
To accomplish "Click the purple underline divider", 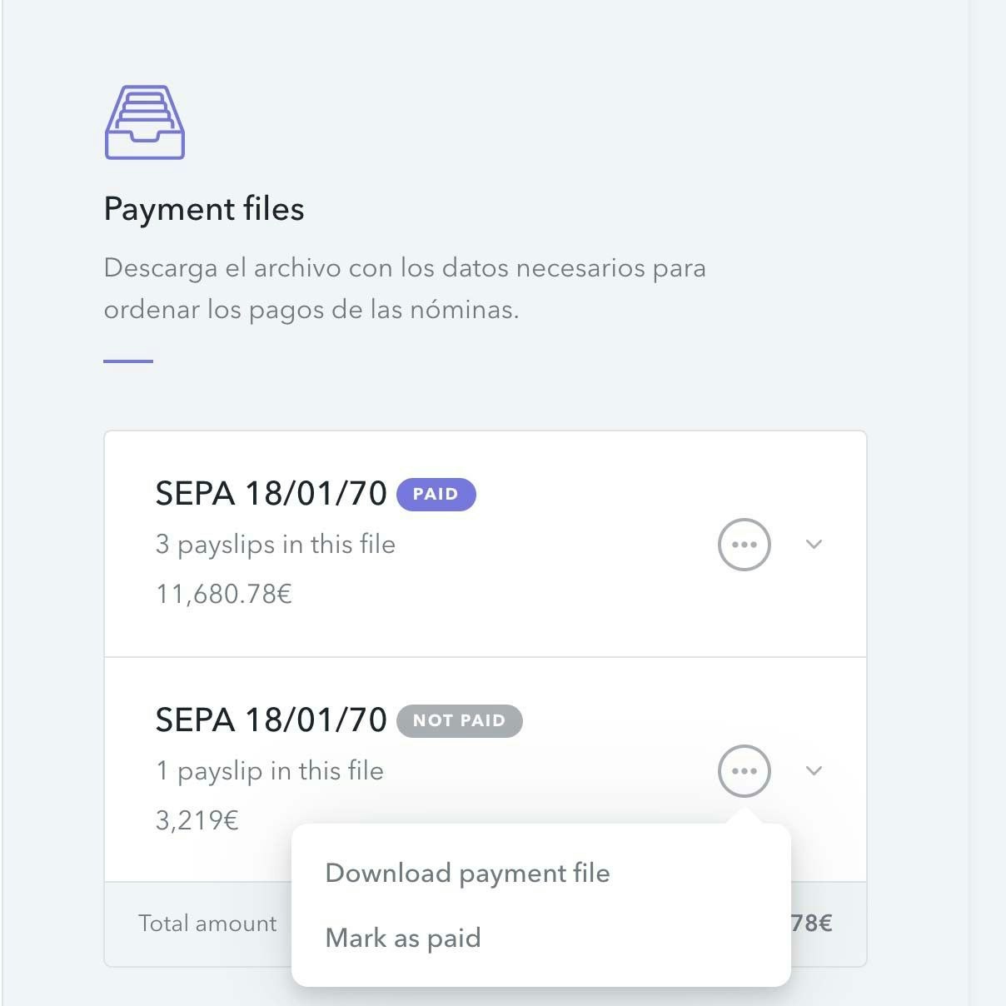I will pyautogui.click(x=128, y=361).
